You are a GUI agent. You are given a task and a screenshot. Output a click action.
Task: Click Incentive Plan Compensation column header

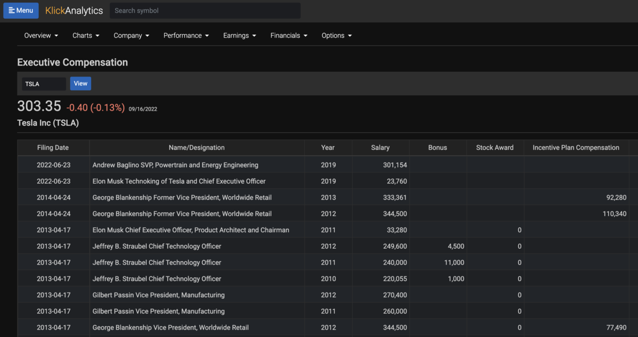tap(576, 148)
